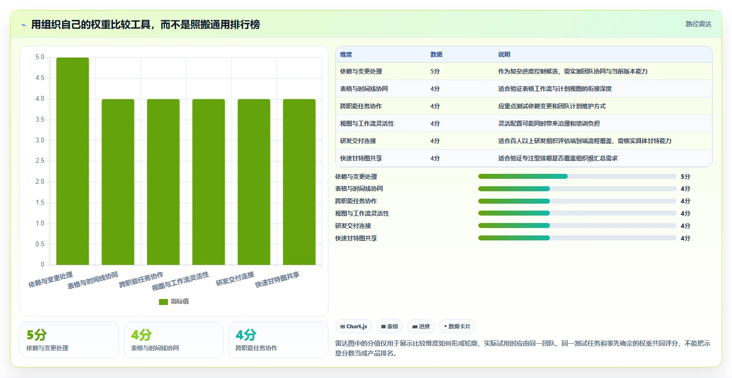The height and width of the screenshot is (378, 732).
Task: Click description 灵活配置可能同时带来治理和培训负担
Action: (x=549, y=124)
